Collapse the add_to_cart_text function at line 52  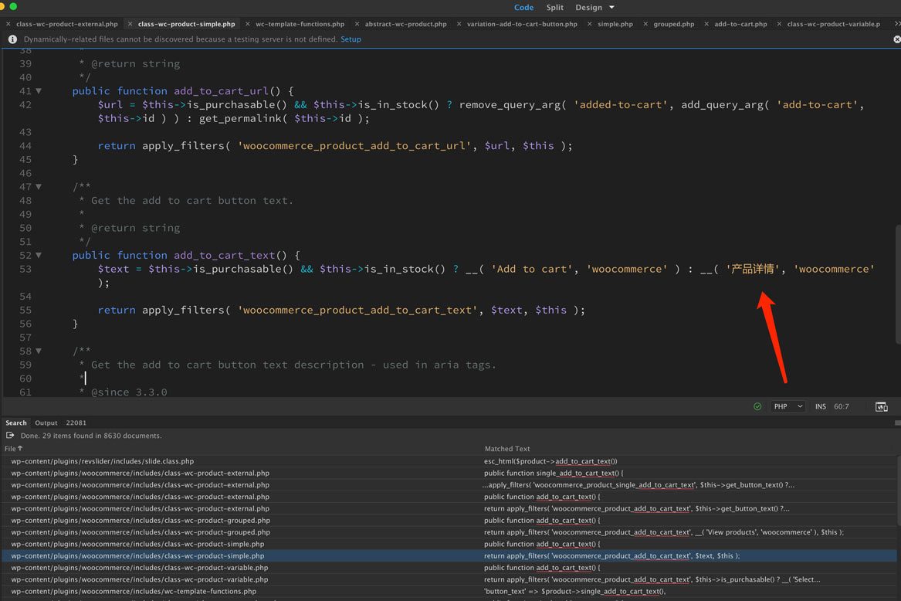39,256
